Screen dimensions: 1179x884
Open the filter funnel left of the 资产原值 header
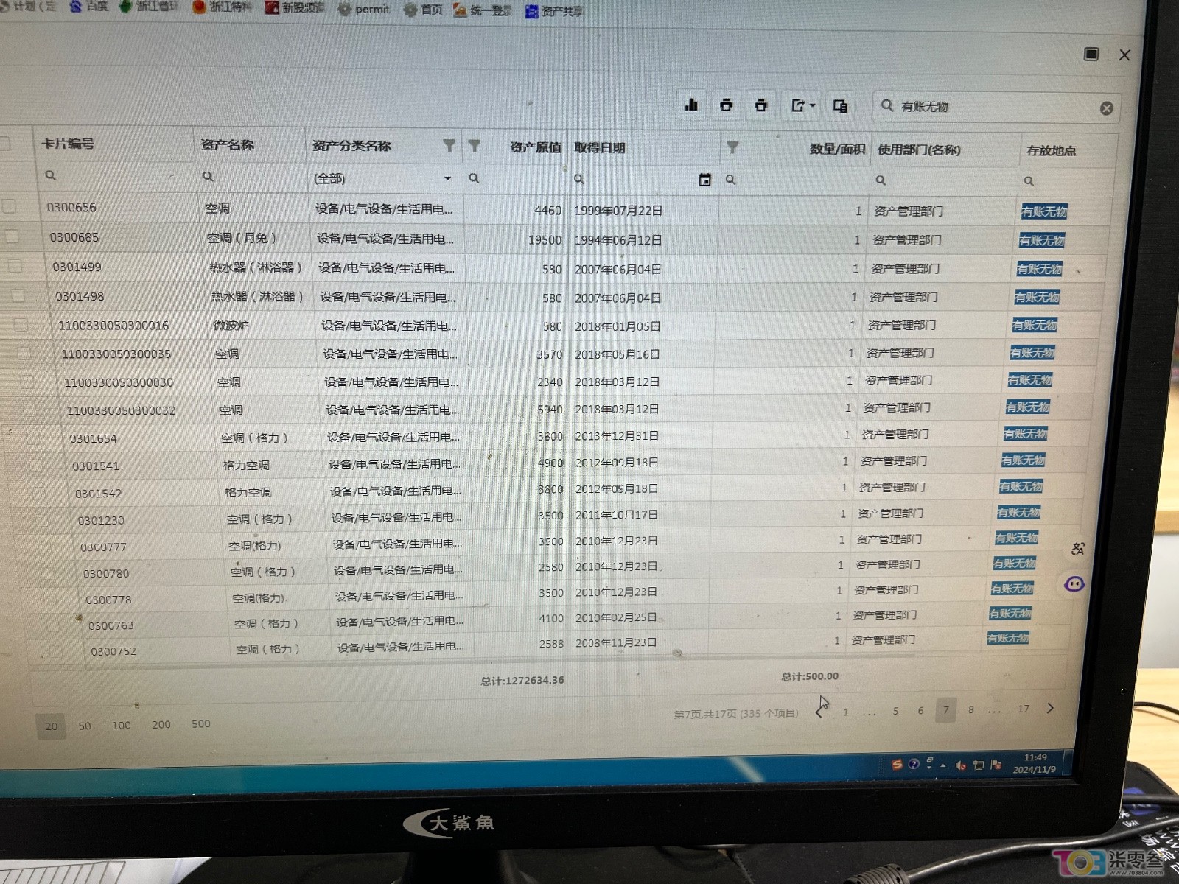pos(475,146)
